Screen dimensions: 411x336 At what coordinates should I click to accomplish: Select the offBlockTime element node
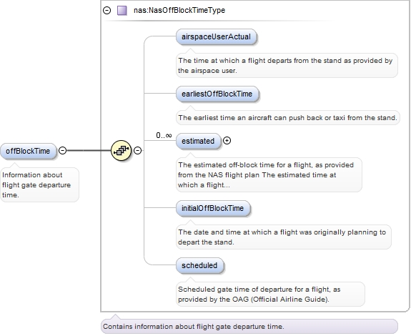pyautogui.click(x=28, y=151)
